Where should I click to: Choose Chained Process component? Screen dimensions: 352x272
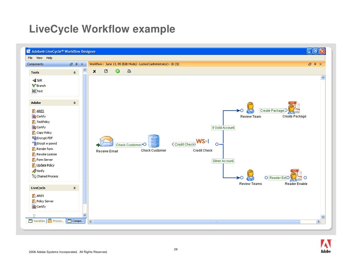[45, 176]
